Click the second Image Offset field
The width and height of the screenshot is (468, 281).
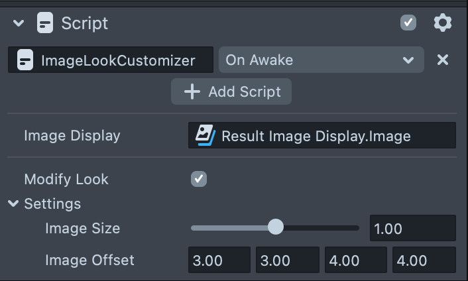tap(286, 260)
